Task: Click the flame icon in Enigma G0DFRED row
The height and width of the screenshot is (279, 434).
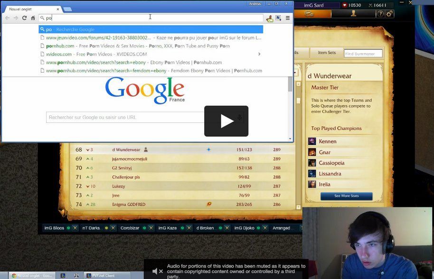Action: [209, 204]
